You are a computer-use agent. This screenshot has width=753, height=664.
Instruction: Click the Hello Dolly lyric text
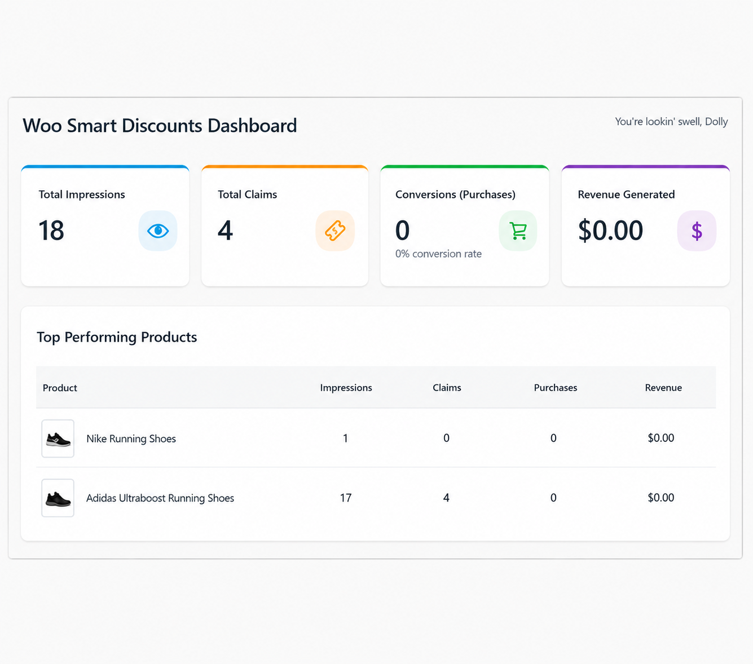click(x=671, y=121)
